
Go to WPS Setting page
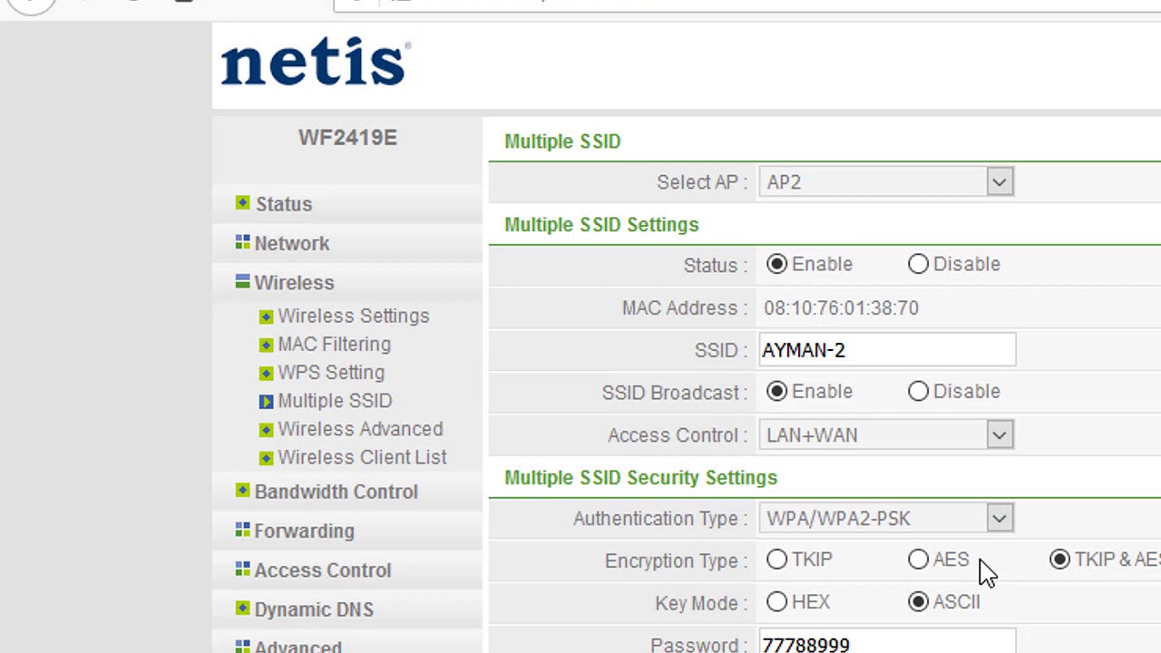(x=331, y=373)
